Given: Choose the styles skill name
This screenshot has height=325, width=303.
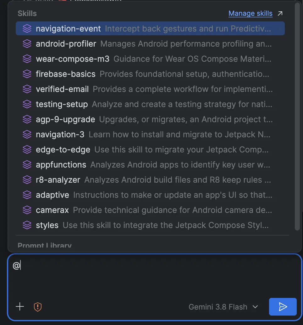Looking at the screenshot, I should pyautogui.click(x=47, y=225).
